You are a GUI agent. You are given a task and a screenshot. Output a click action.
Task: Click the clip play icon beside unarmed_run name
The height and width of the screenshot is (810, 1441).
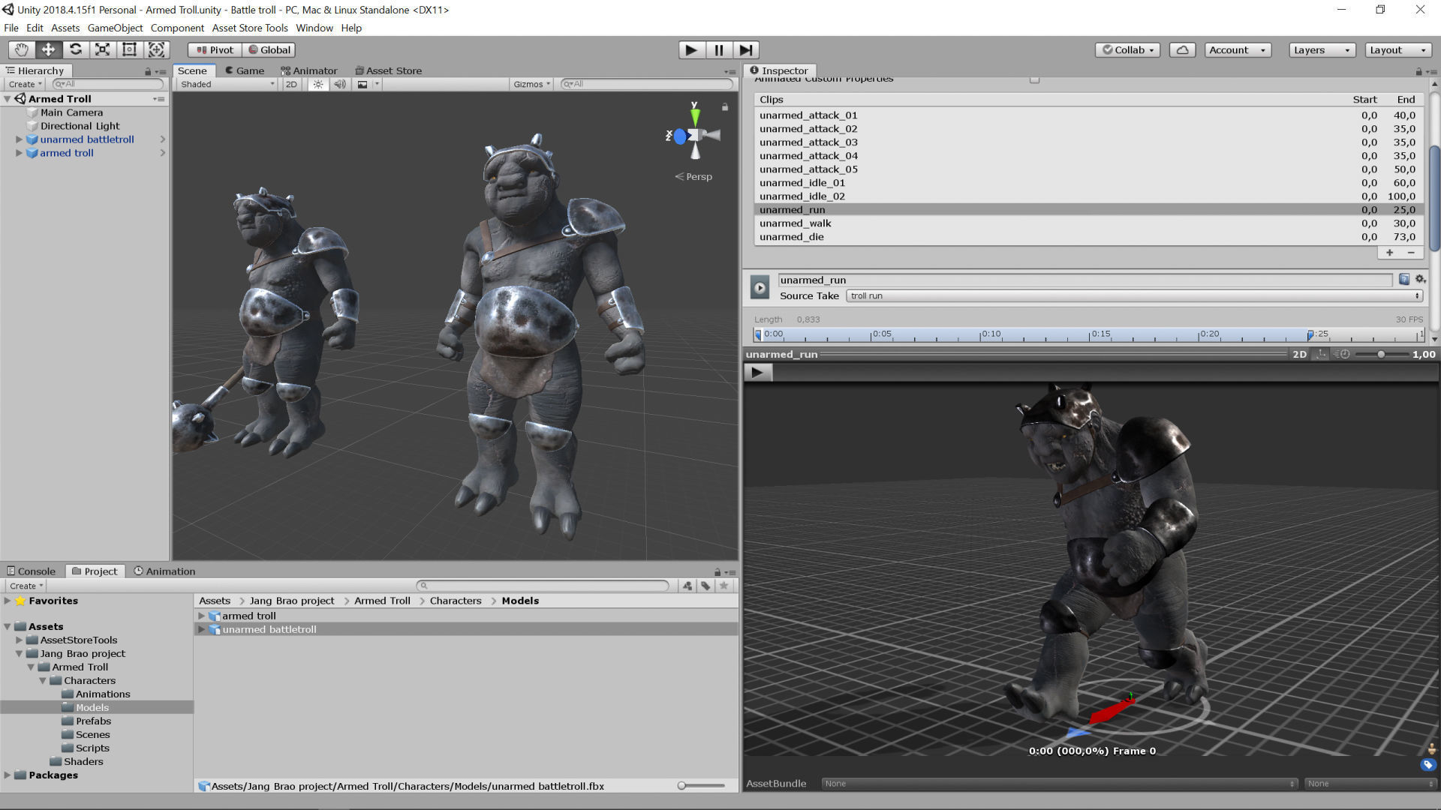coord(760,287)
